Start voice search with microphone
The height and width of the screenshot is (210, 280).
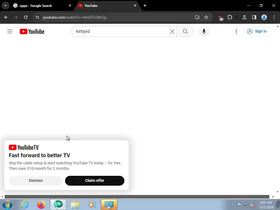point(204,31)
